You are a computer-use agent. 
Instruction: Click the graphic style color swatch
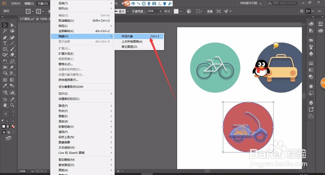tap(176, 11)
